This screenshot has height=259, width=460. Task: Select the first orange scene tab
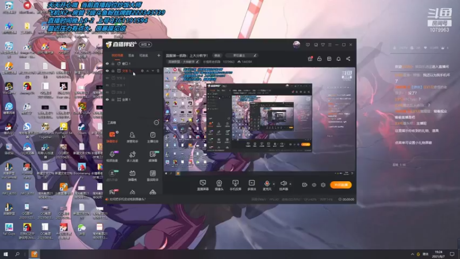(117, 55)
